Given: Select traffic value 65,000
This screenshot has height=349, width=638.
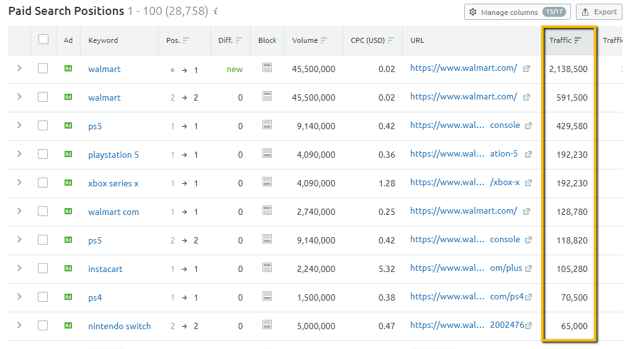Looking at the screenshot, I should pos(574,326).
